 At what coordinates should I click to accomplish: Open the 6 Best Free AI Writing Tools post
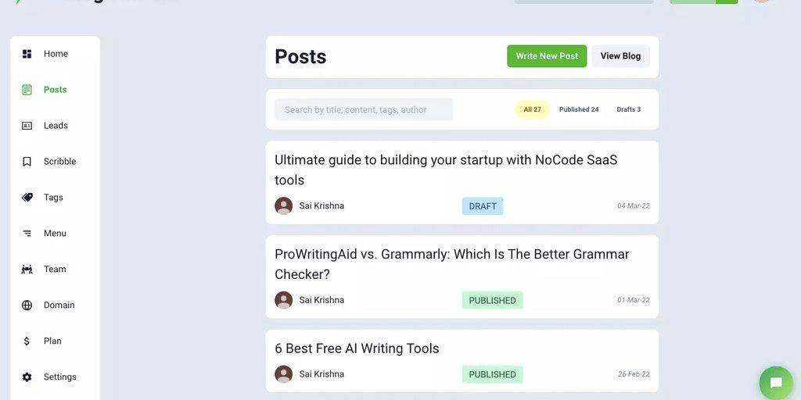(x=357, y=348)
